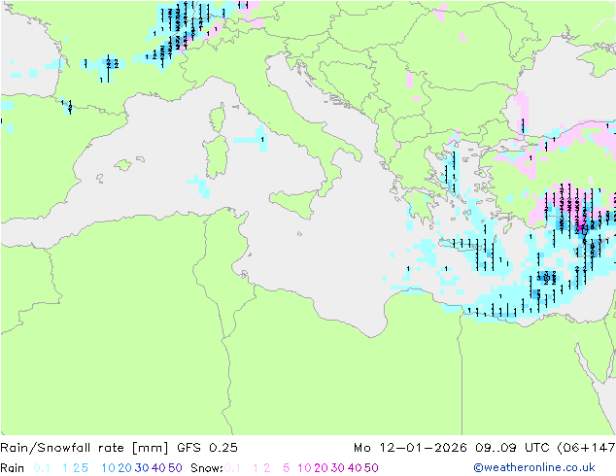This screenshot has width=616, height=476.
Task: Click the island of Sardinia on the map
Action: coord(216,157)
